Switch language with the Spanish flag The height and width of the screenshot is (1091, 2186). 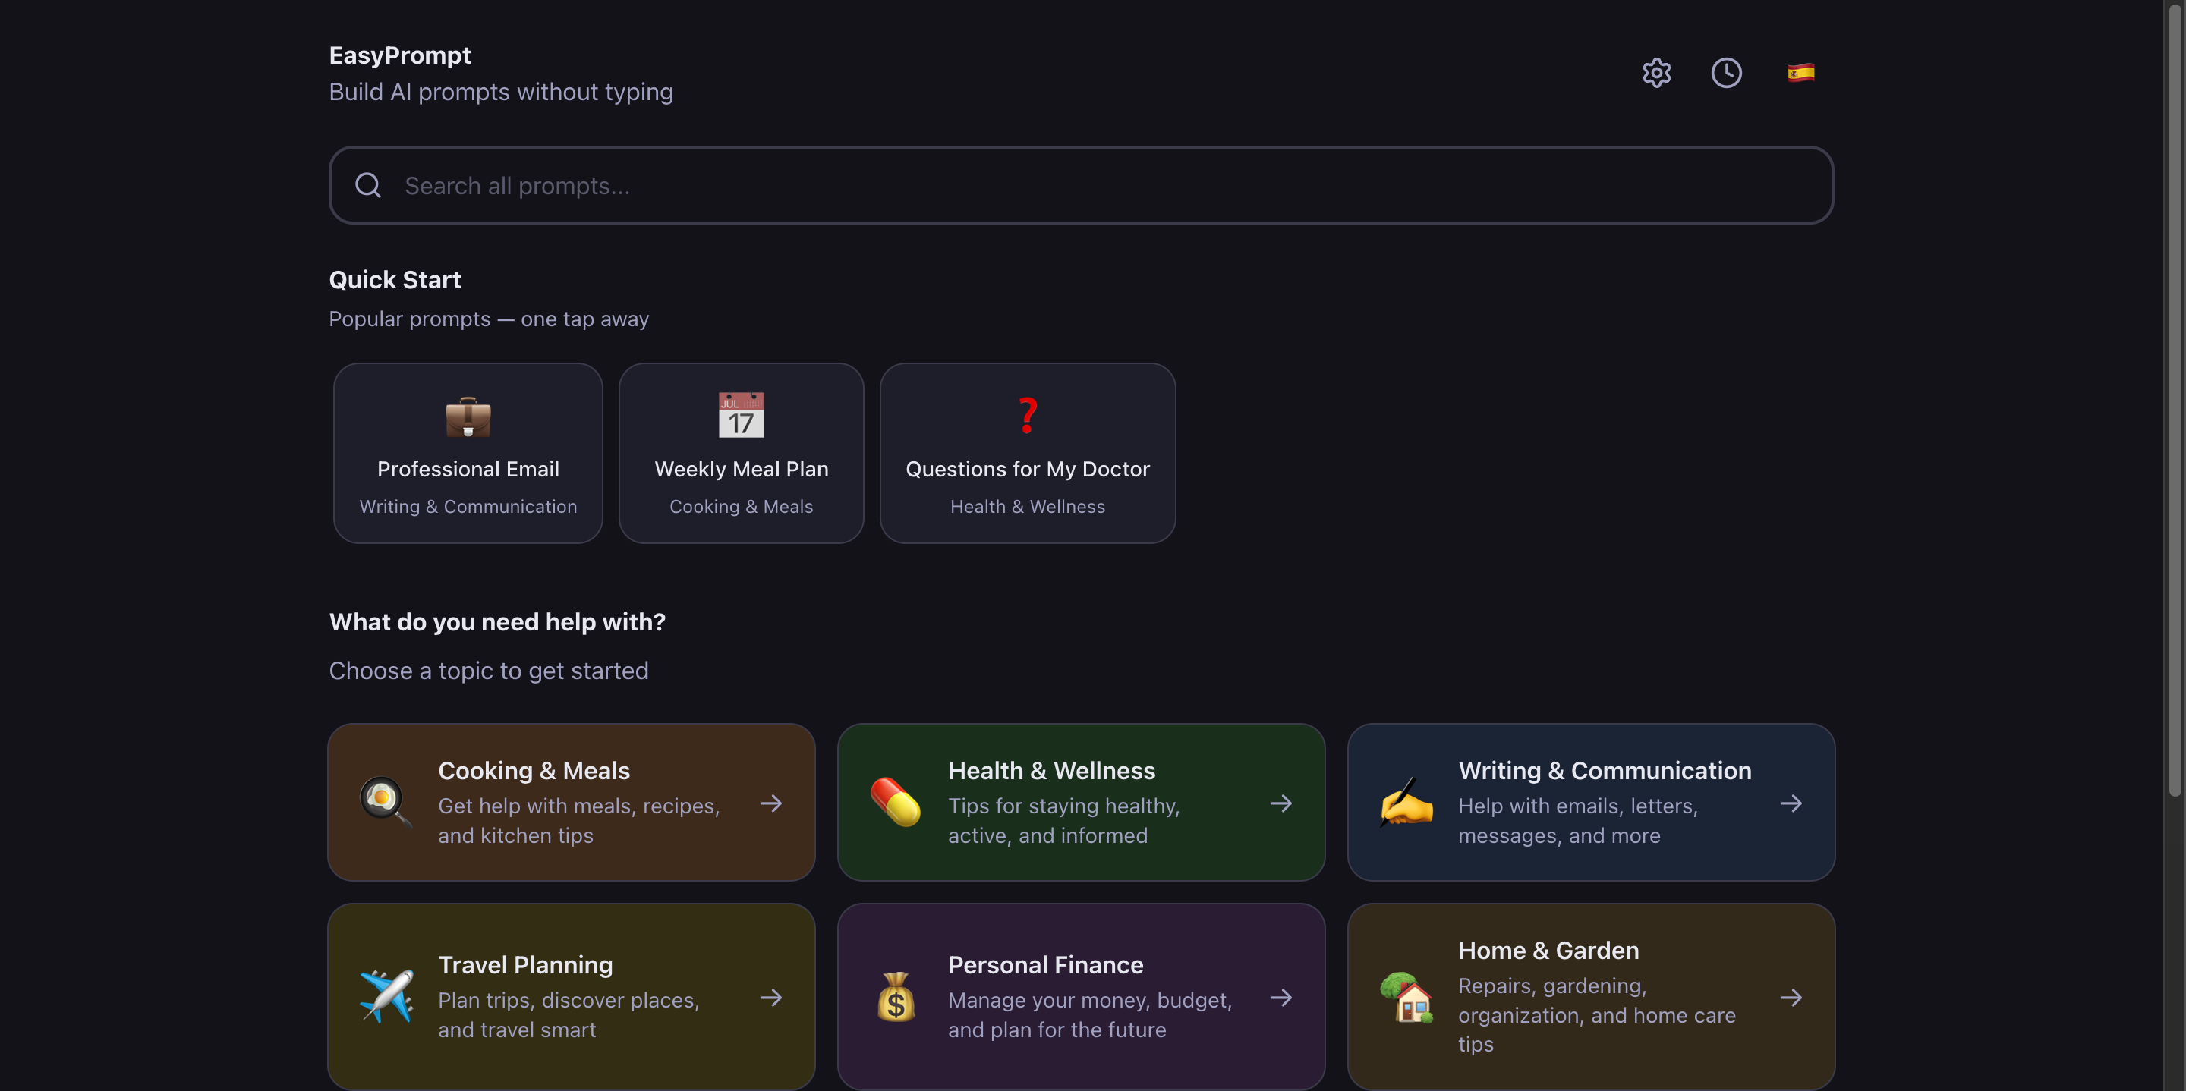click(1800, 73)
